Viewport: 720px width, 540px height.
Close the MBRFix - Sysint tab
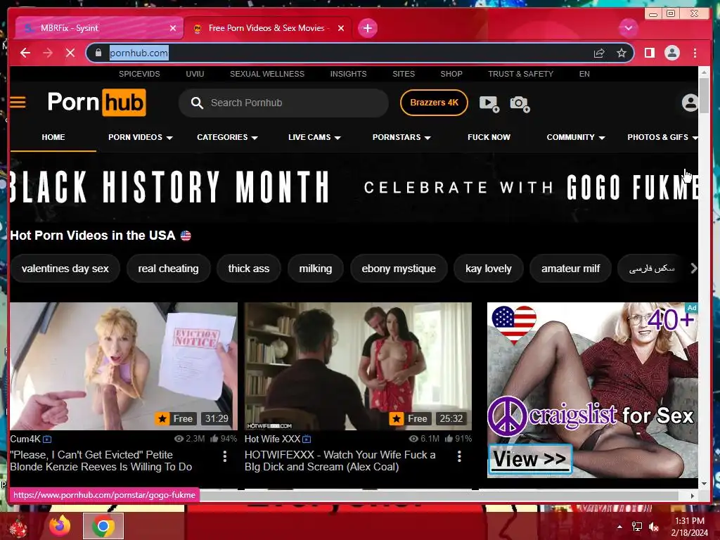point(173,28)
